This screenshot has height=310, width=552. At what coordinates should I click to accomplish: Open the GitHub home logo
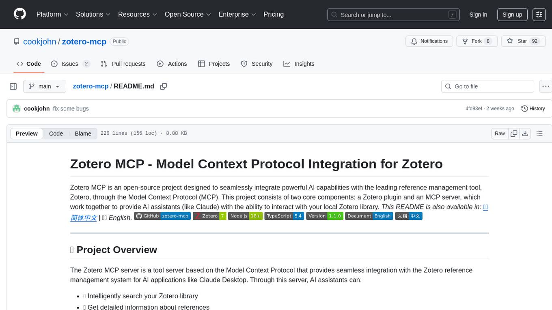[x=20, y=14]
